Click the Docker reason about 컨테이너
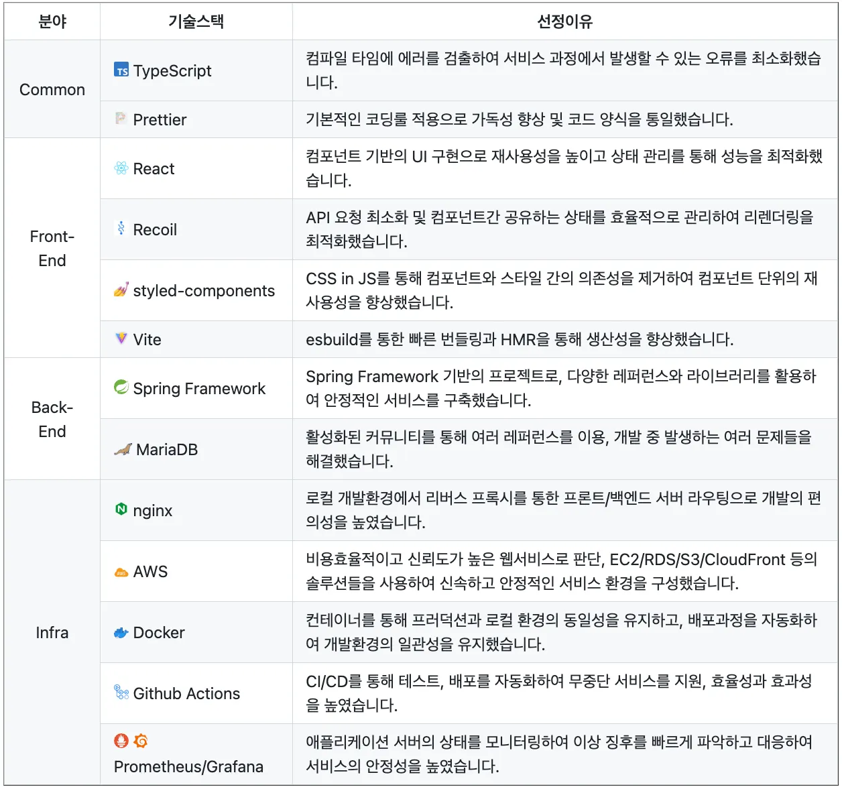Viewport: 842px width, 787px height. (562, 632)
